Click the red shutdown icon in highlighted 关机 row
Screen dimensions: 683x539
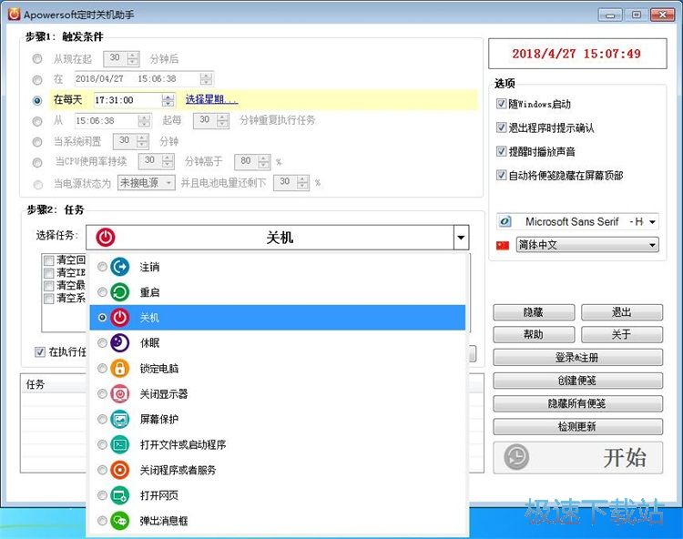[x=120, y=318]
